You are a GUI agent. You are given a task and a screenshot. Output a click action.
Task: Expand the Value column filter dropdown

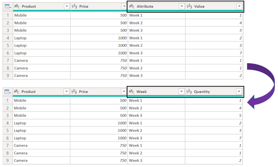point(239,6)
